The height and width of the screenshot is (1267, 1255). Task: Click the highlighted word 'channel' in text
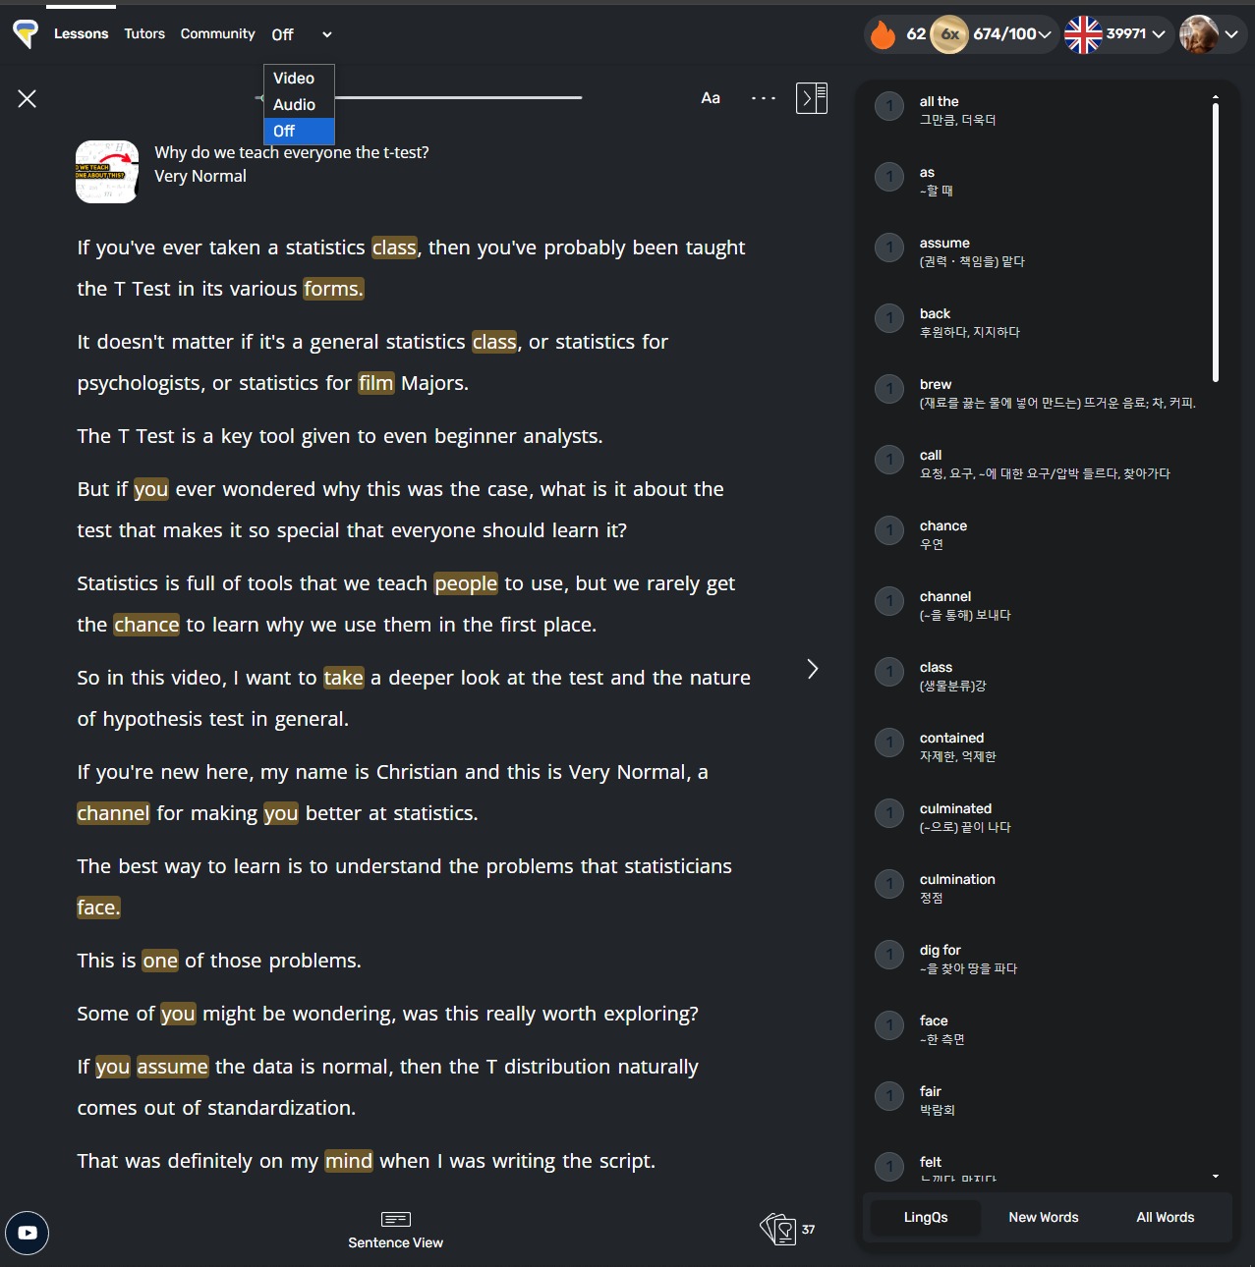tap(114, 813)
